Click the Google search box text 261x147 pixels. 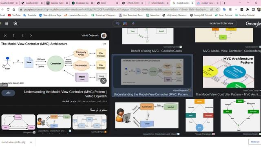pyautogui.click(x=221, y=23)
